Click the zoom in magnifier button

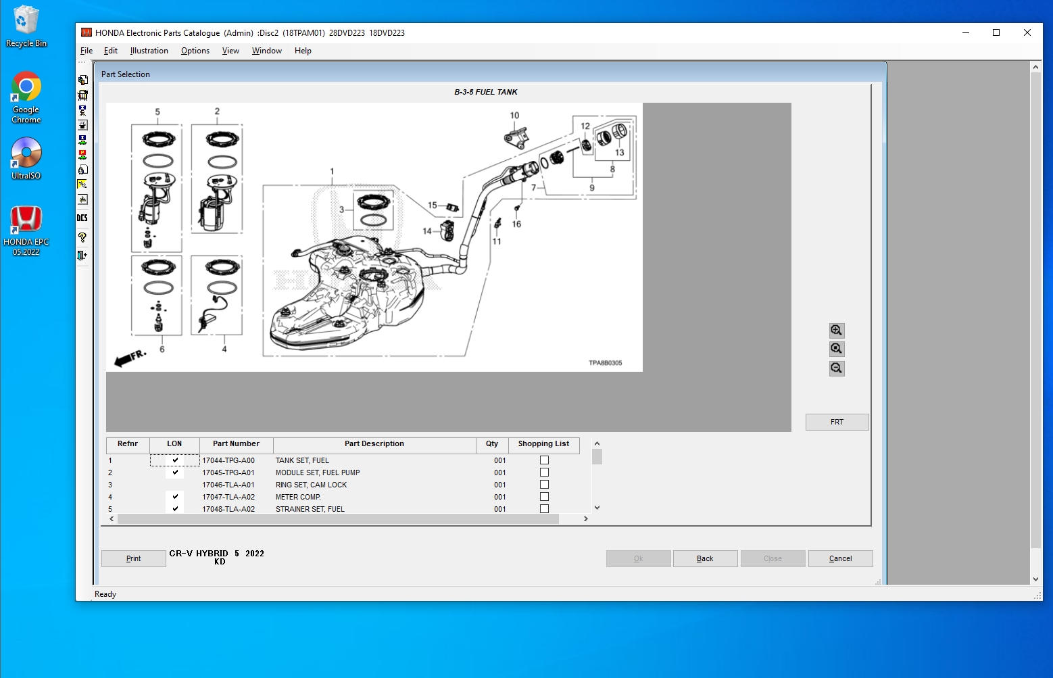(x=836, y=331)
